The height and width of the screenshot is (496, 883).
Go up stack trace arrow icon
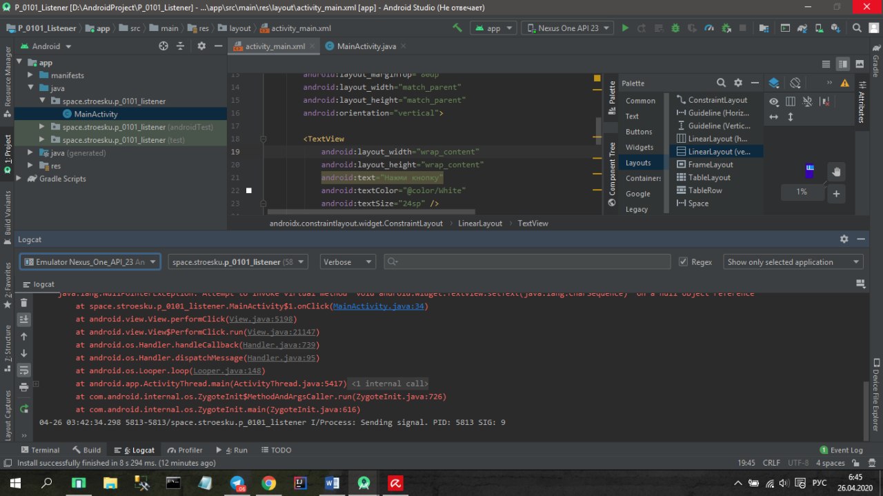[x=24, y=337]
